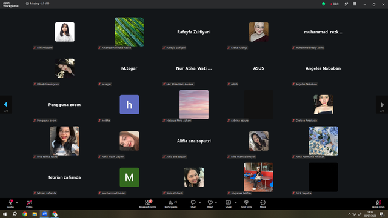Click the Leave room button
Screen dimensions: 388x218
coord(378,204)
